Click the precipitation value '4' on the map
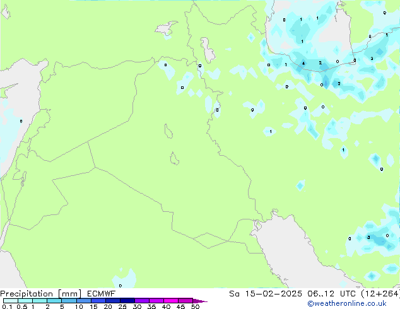 (303, 64)
